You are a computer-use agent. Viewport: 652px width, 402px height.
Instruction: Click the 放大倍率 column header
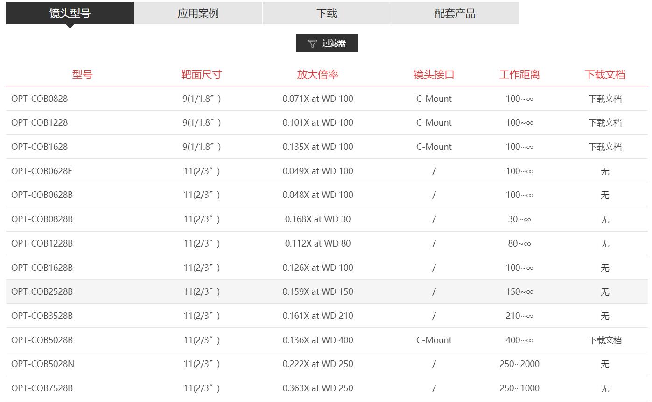318,74
